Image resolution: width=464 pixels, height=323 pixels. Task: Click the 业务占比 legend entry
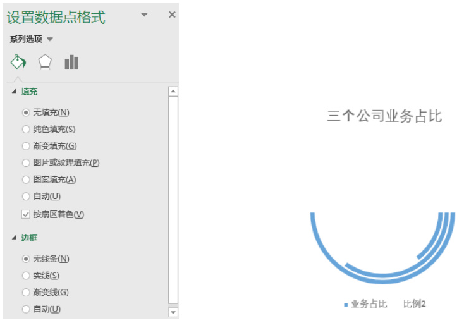[366, 304]
